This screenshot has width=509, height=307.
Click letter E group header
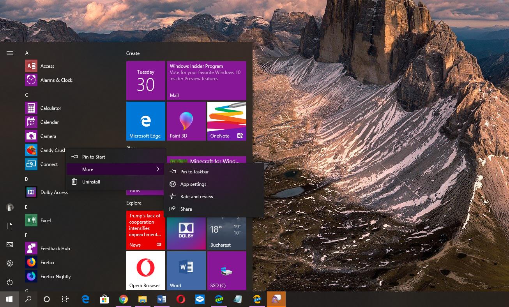click(26, 207)
